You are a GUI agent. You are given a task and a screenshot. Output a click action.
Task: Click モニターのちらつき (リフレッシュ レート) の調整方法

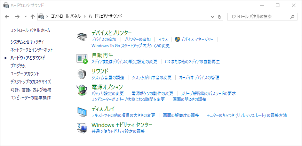click(247, 115)
